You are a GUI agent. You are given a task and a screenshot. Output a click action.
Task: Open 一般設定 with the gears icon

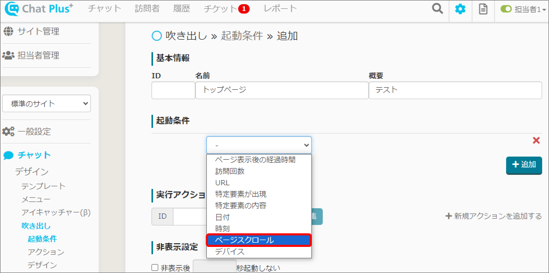[x=8, y=132]
